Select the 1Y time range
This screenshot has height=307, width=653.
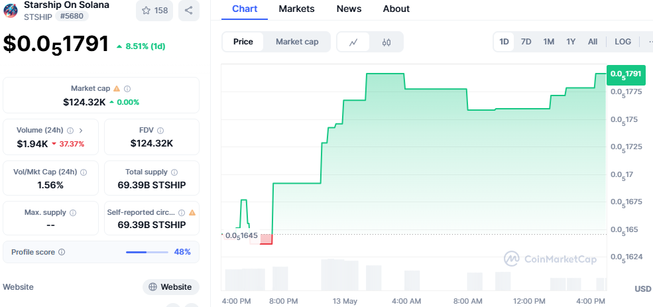pyautogui.click(x=571, y=42)
